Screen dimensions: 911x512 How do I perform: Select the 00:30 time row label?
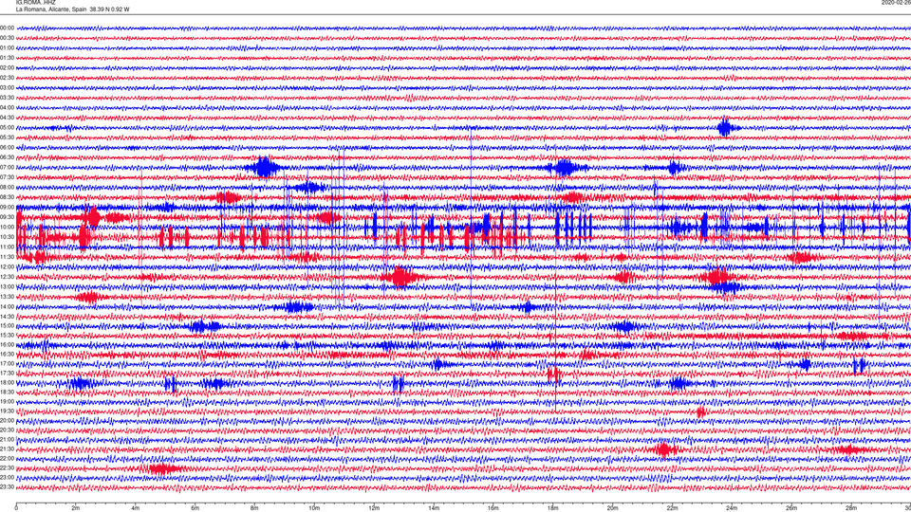[7, 38]
